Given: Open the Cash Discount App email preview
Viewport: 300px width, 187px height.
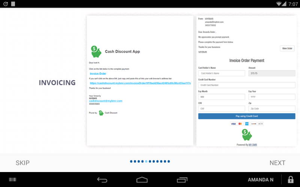Looking at the screenshot, I should pyautogui.click(x=140, y=81).
